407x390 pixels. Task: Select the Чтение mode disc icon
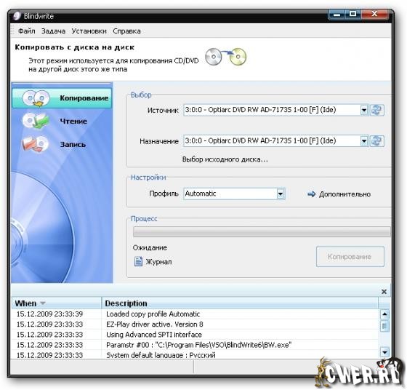[x=36, y=121]
